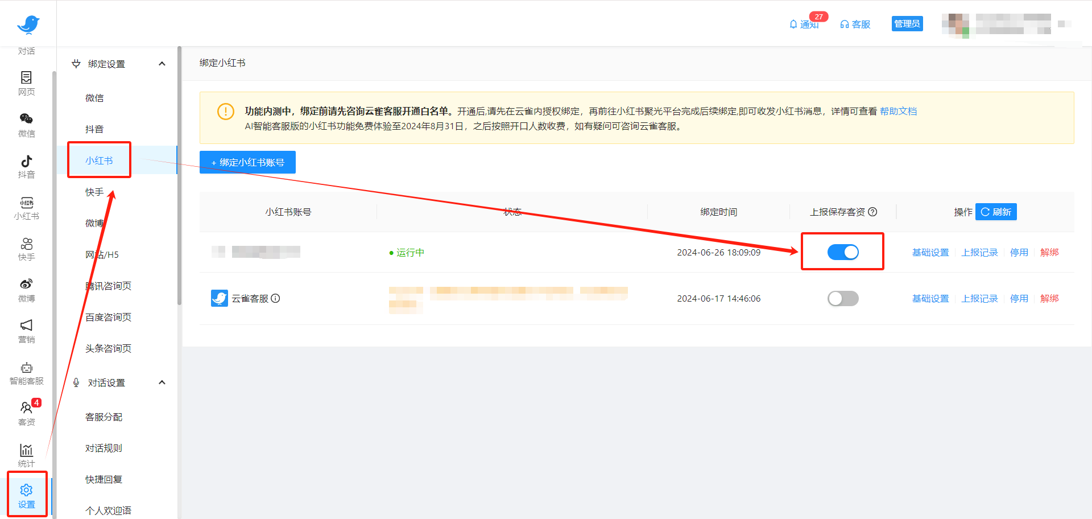Screen dimensions: 1092x519
Task: Click 解绑 for the 云雀客服 account
Action: click(1049, 299)
